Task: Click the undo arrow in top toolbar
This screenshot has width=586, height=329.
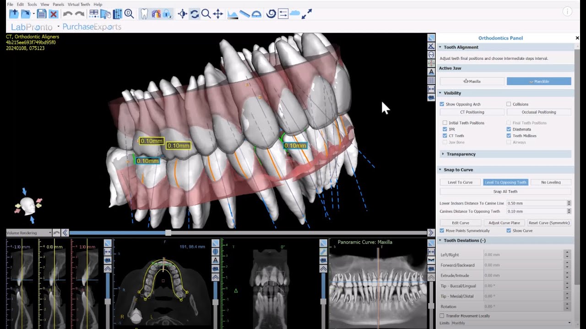Action: (x=67, y=14)
